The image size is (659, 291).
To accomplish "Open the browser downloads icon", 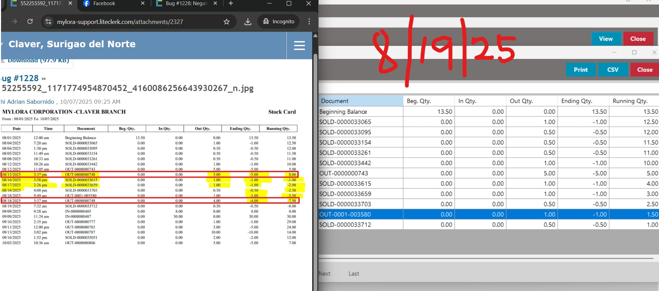I will pos(248,22).
